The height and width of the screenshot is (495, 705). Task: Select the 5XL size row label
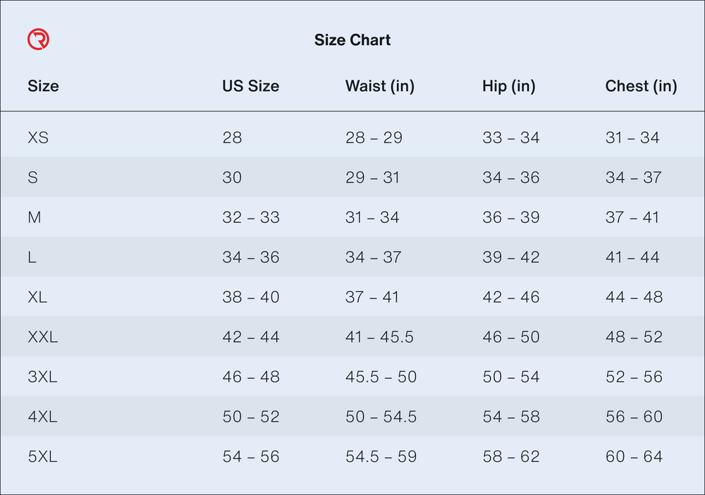click(x=42, y=457)
